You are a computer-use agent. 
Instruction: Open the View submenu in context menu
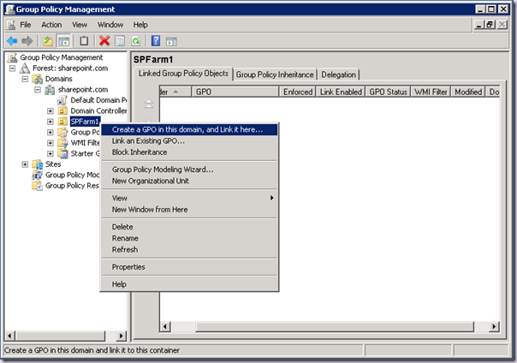[189, 198]
